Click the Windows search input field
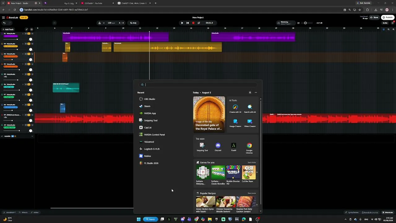 coord(198,85)
